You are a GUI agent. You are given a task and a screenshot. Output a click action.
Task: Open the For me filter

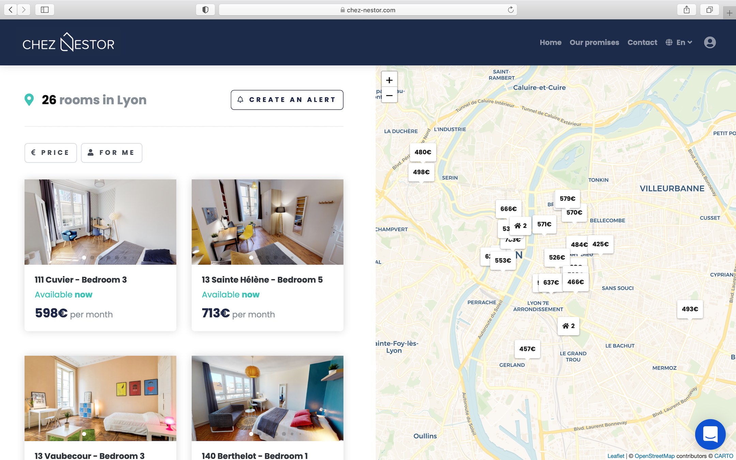(x=111, y=153)
